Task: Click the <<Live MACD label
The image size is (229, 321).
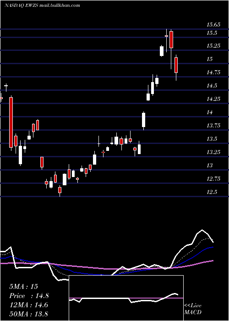Action: (193, 309)
